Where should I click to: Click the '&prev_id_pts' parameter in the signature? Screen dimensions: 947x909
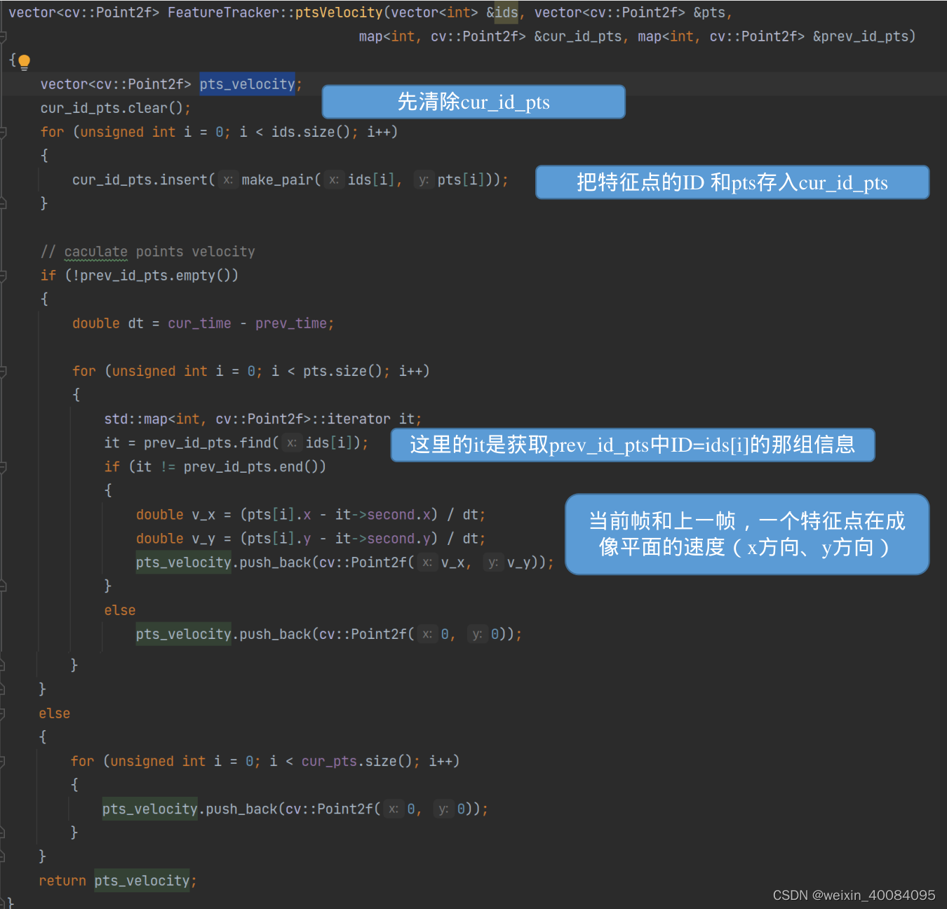(x=861, y=36)
